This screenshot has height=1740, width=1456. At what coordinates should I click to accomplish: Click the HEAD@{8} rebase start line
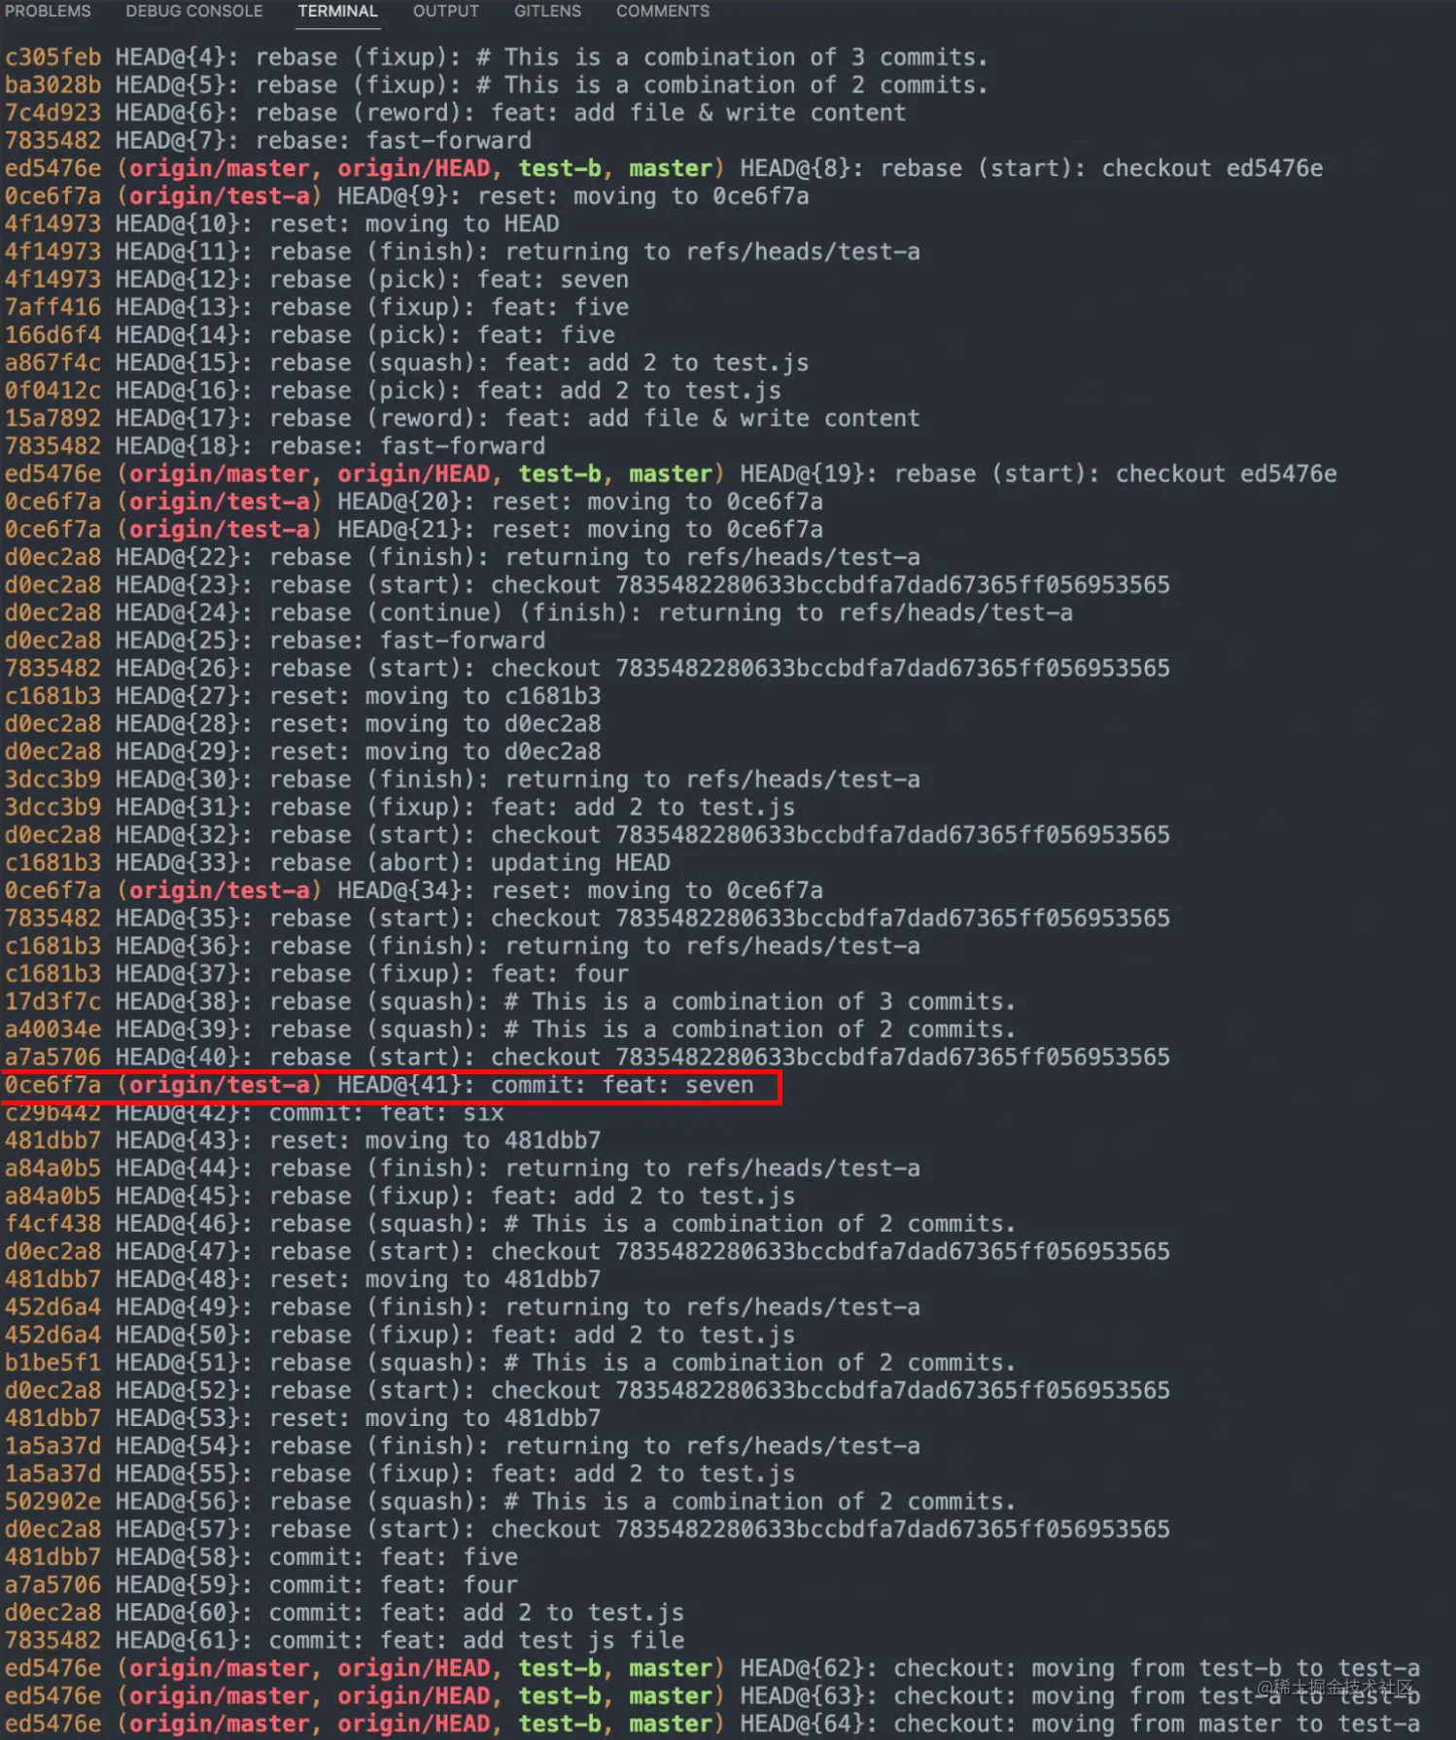coord(664,168)
